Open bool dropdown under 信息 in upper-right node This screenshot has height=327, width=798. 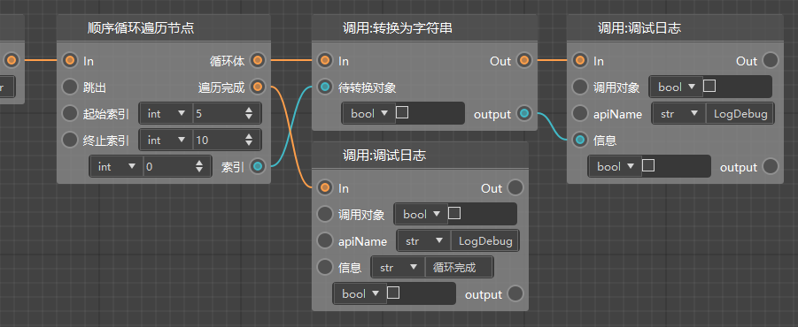pos(616,166)
